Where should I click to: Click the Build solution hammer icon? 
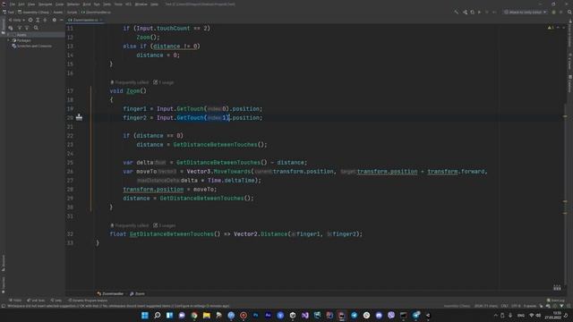click(457, 12)
